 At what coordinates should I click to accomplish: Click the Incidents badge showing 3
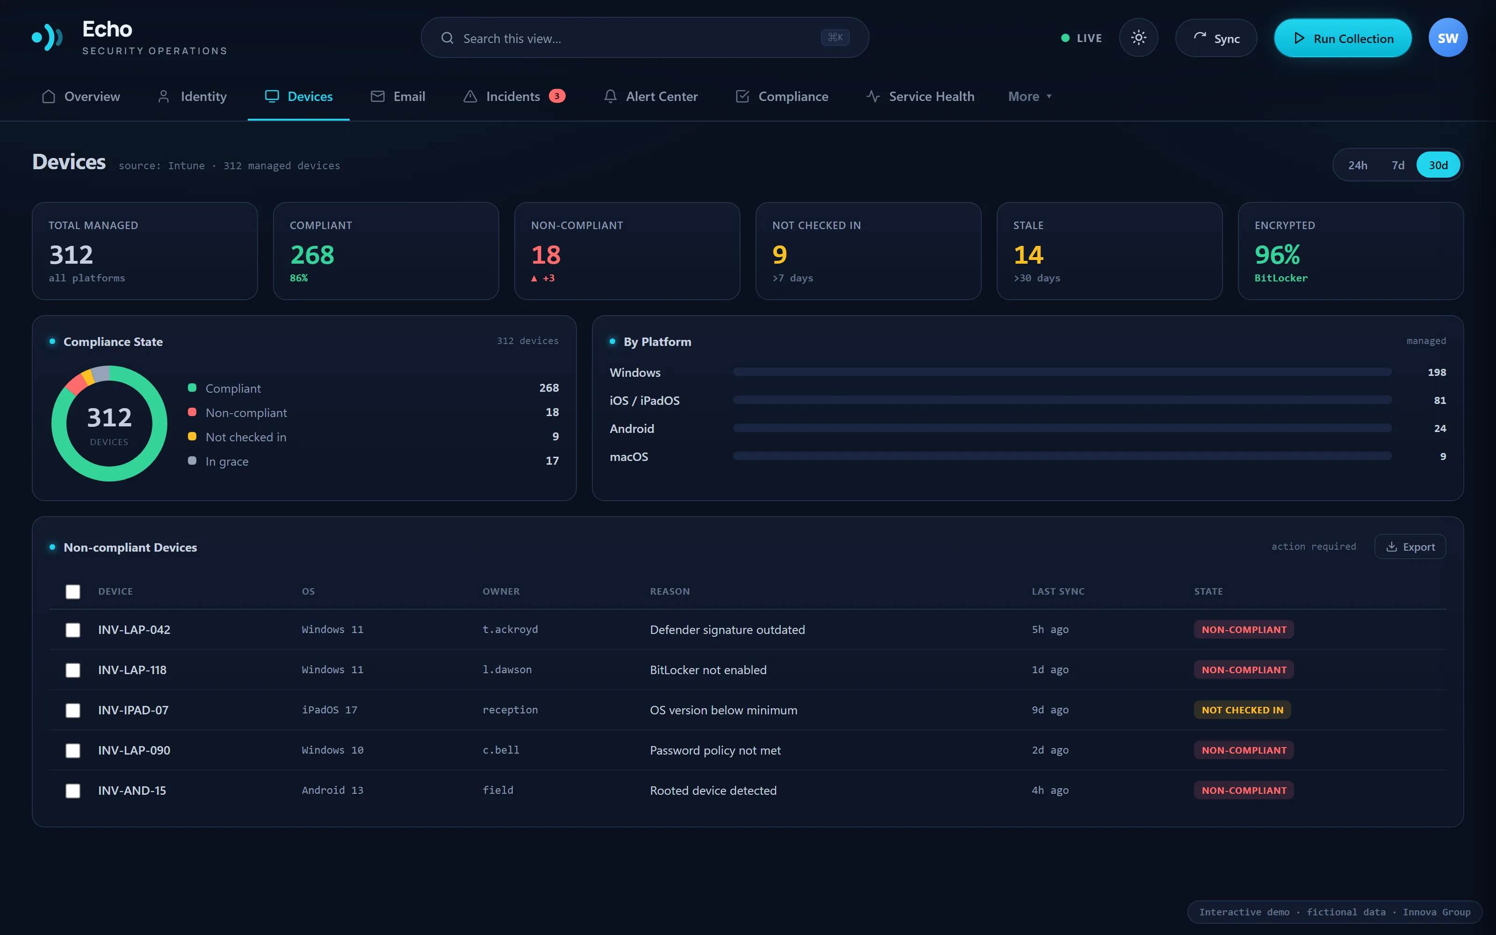coord(556,96)
